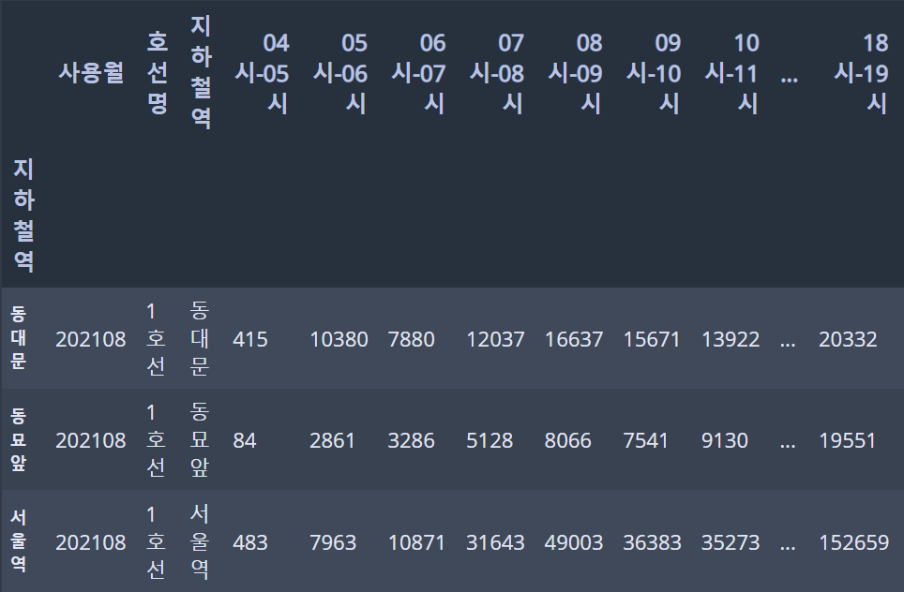The width and height of the screenshot is (904, 592).
Task: Click 202108 in the 동묘앞 row
Action: tap(91, 440)
